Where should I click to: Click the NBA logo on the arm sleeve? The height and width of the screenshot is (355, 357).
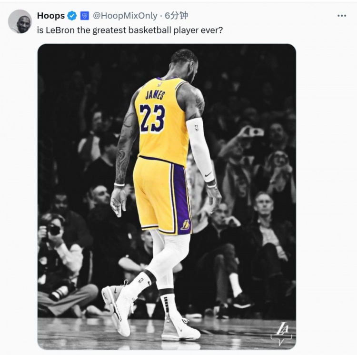pyautogui.click(x=197, y=128)
